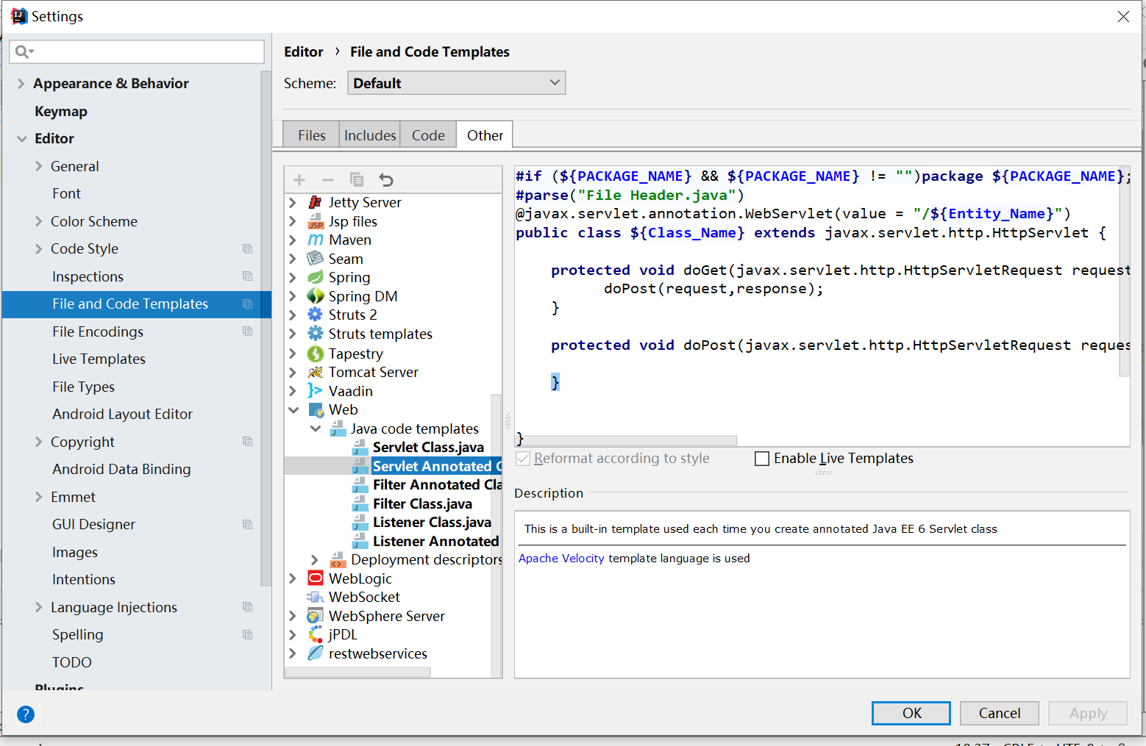
Task: Click the reset to default icon
Action: 386,180
